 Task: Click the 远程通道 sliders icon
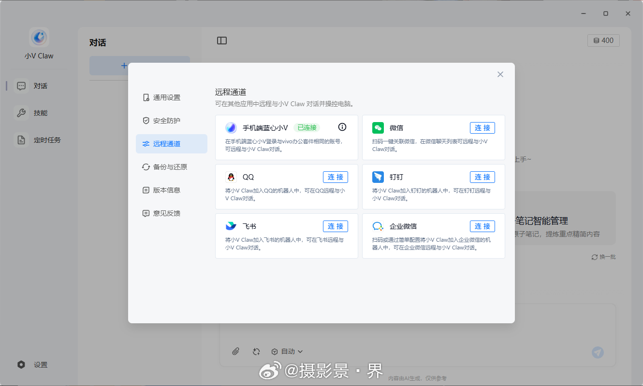pos(146,144)
